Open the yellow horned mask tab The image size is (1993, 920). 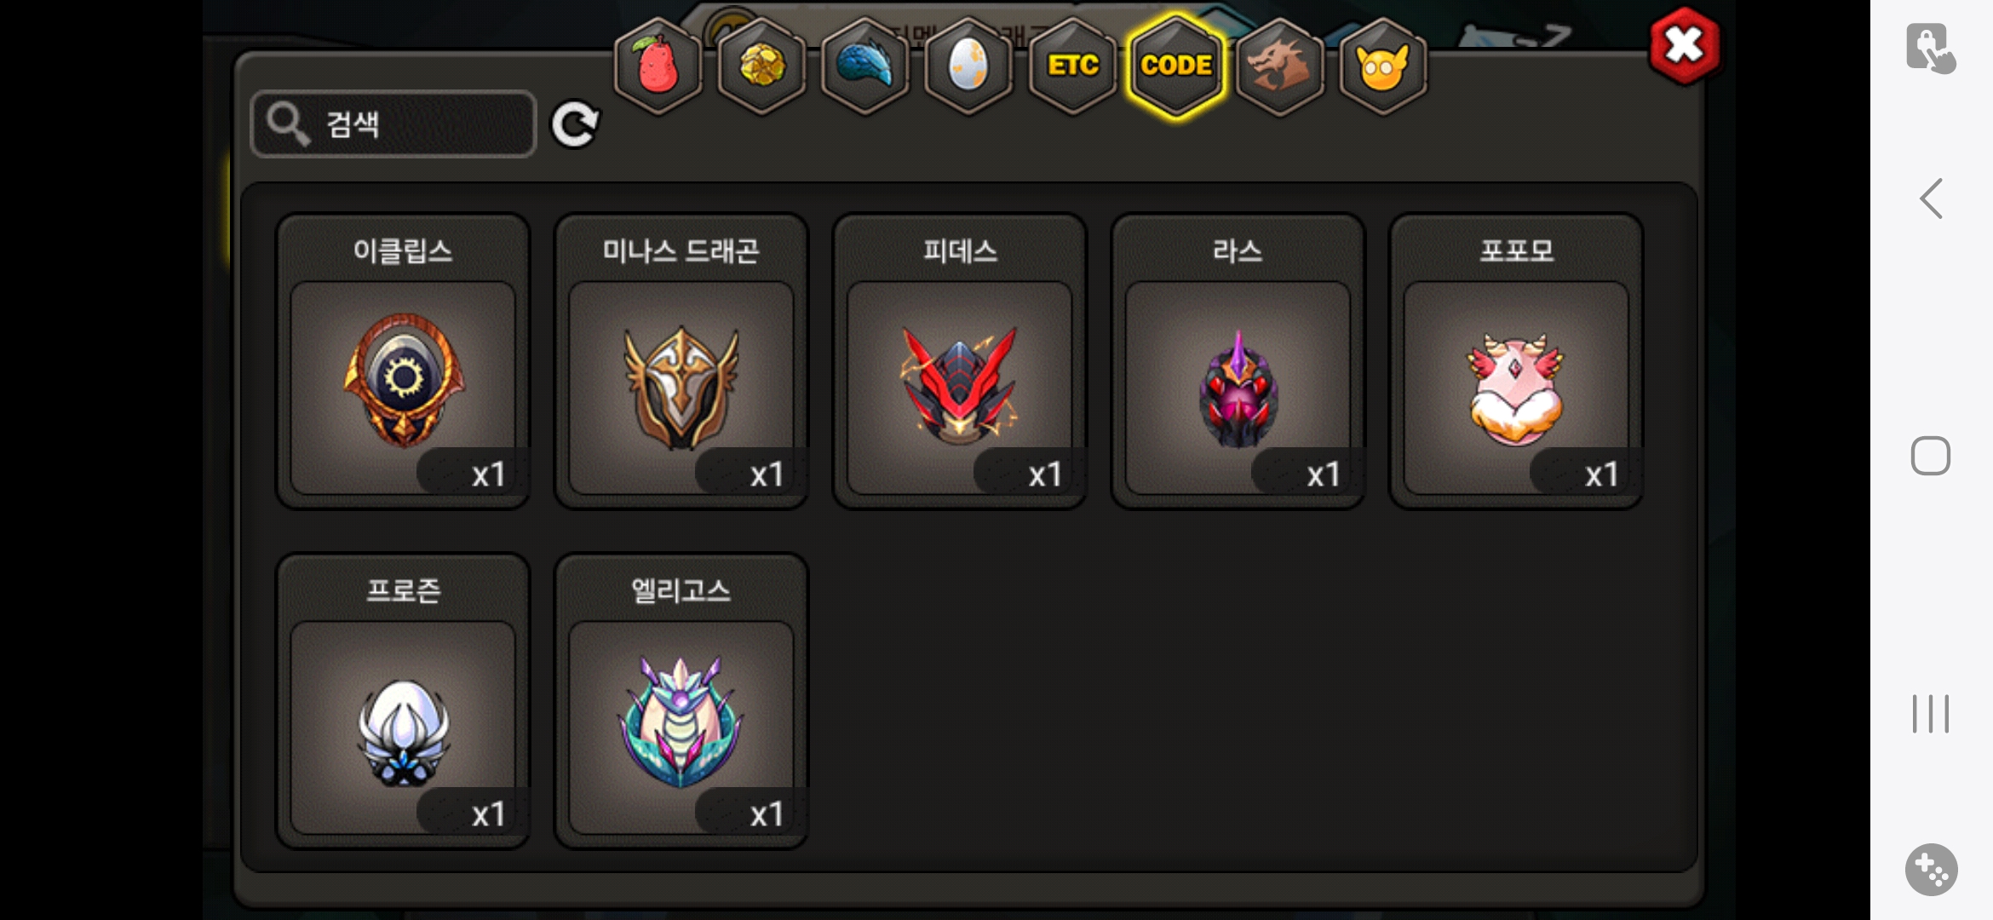(x=1383, y=66)
